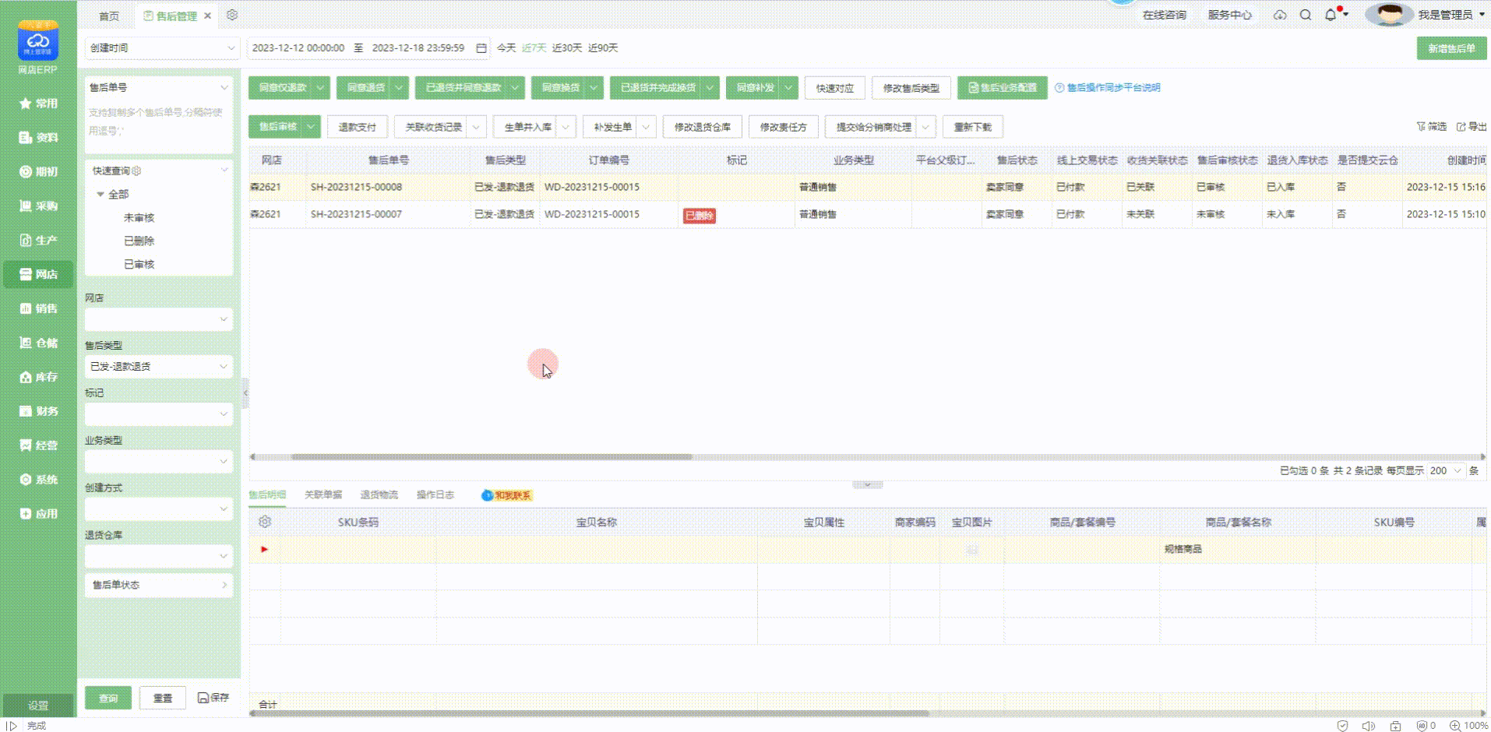Click column settings gear in detail table
The height and width of the screenshot is (732, 1491).
(265, 522)
